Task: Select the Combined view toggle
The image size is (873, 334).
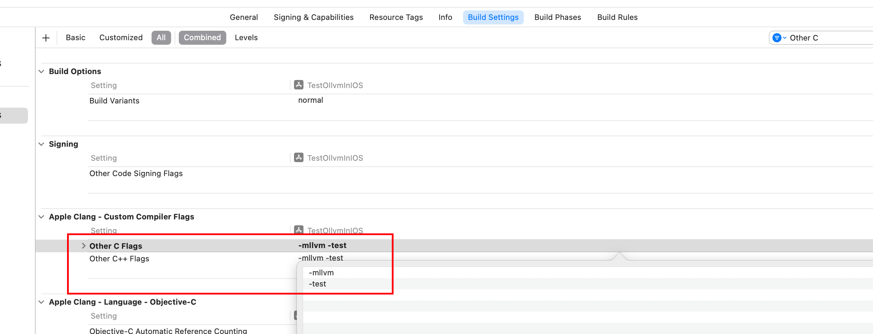Action: [x=202, y=38]
